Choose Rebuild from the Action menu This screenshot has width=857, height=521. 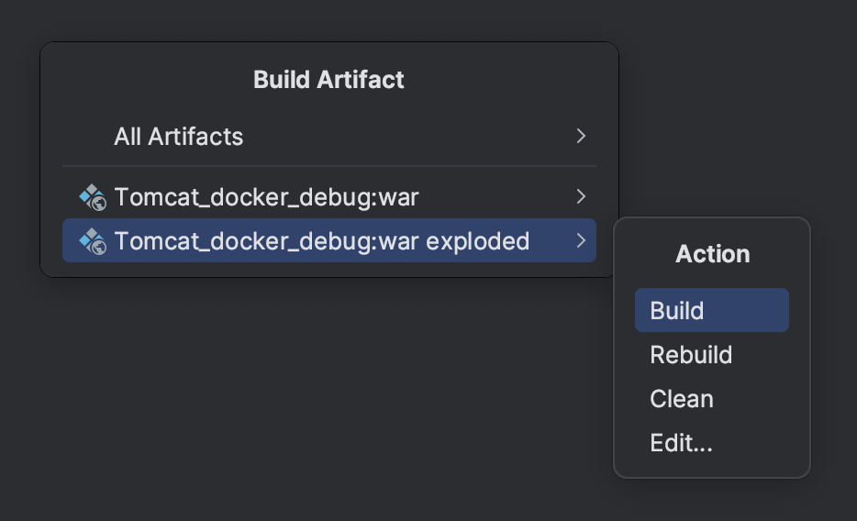[691, 355]
